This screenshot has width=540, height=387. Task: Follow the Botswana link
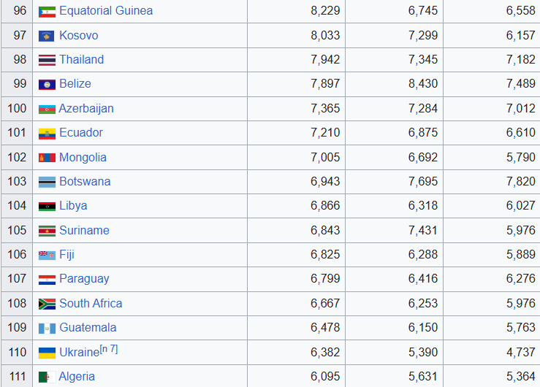click(x=85, y=182)
